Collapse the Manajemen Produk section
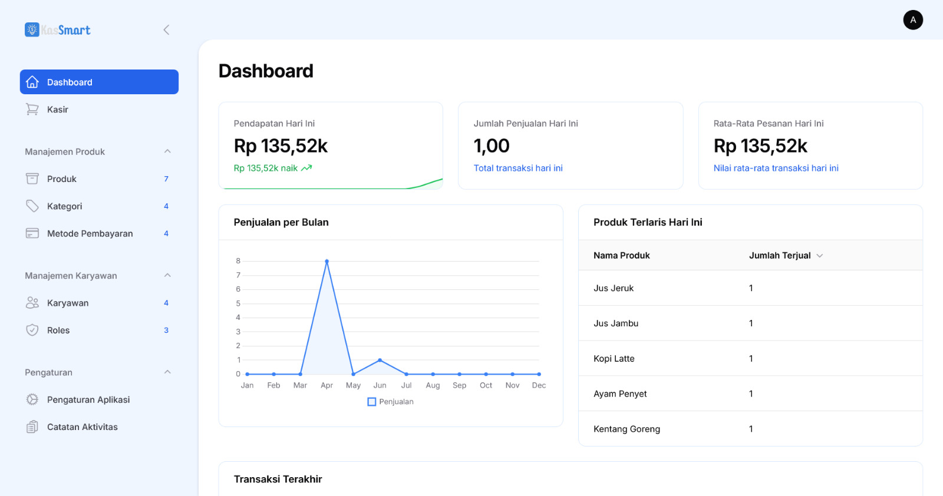 [167, 151]
